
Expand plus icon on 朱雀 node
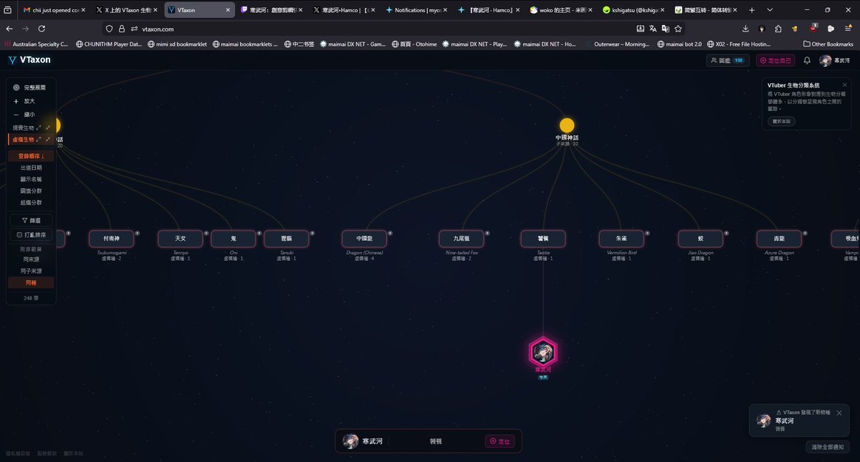tap(647, 233)
